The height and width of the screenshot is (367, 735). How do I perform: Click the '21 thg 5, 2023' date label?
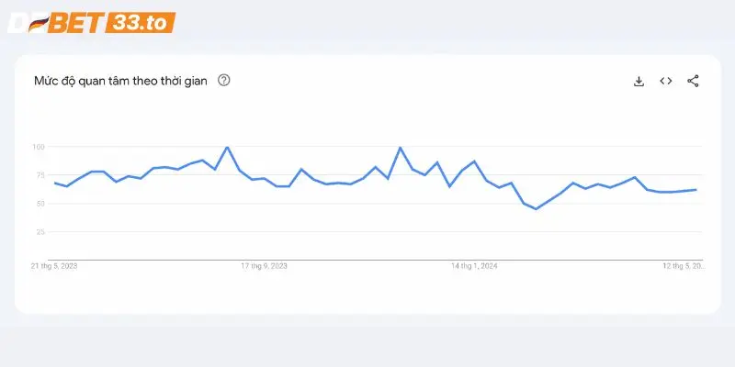(x=53, y=267)
